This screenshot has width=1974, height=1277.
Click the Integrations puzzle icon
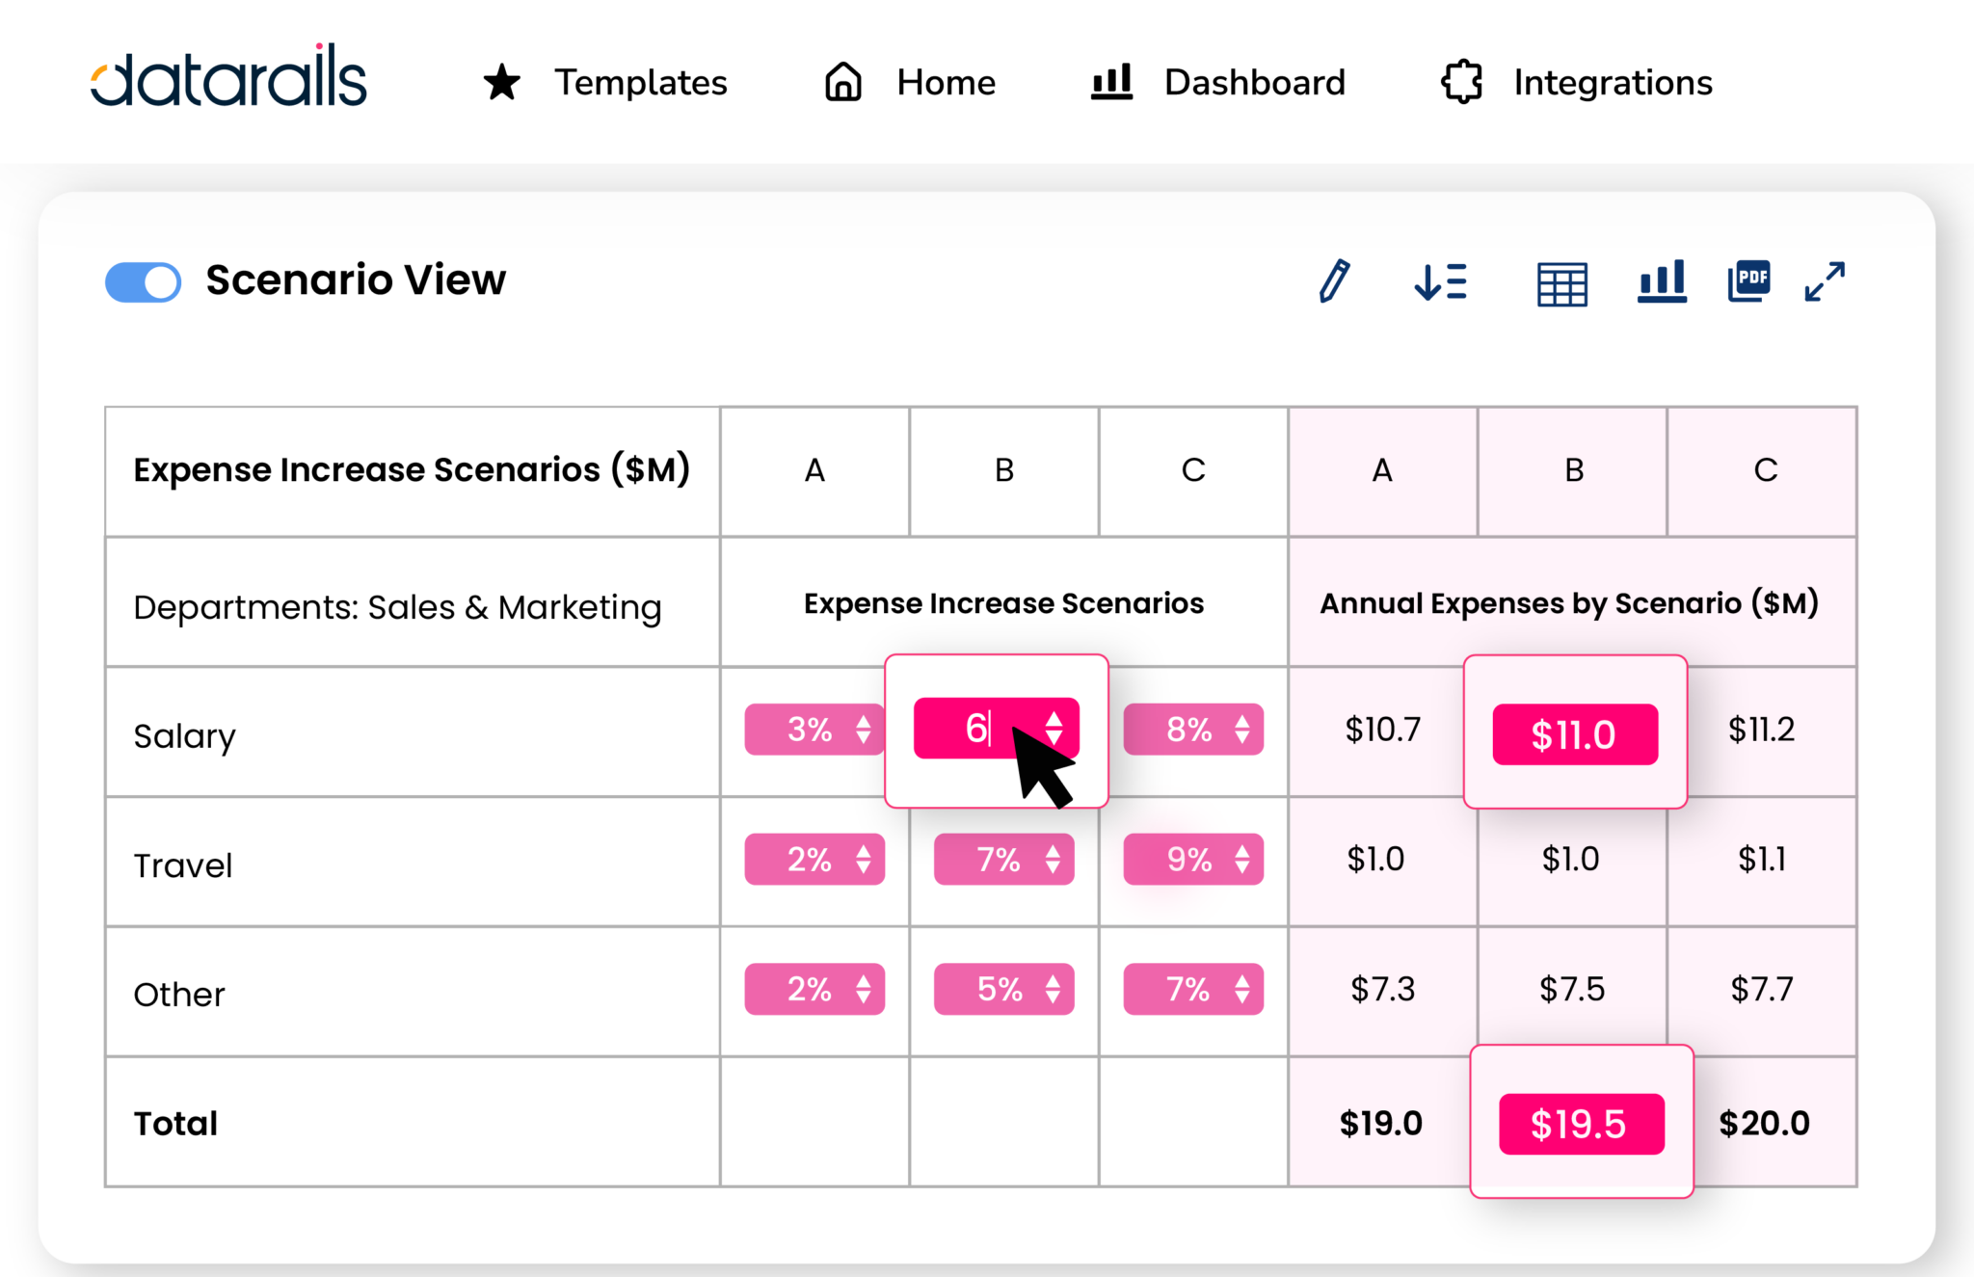pyautogui.click(x=1461, y=83)
